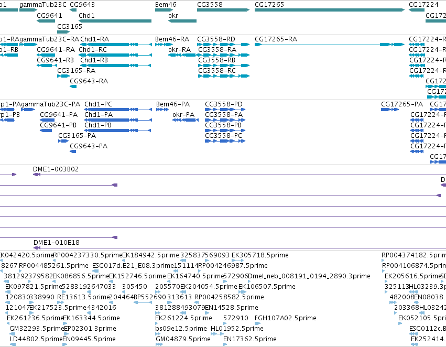Click EST RP004374182.5prime
This screenshot has height=347, width=446.
tap(414, 255)
